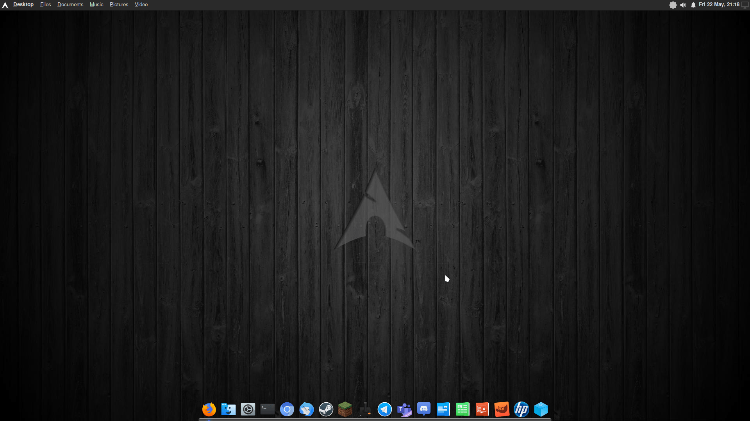Open the Terminal from the dock
750x421 pixels.
click(268, 409)
